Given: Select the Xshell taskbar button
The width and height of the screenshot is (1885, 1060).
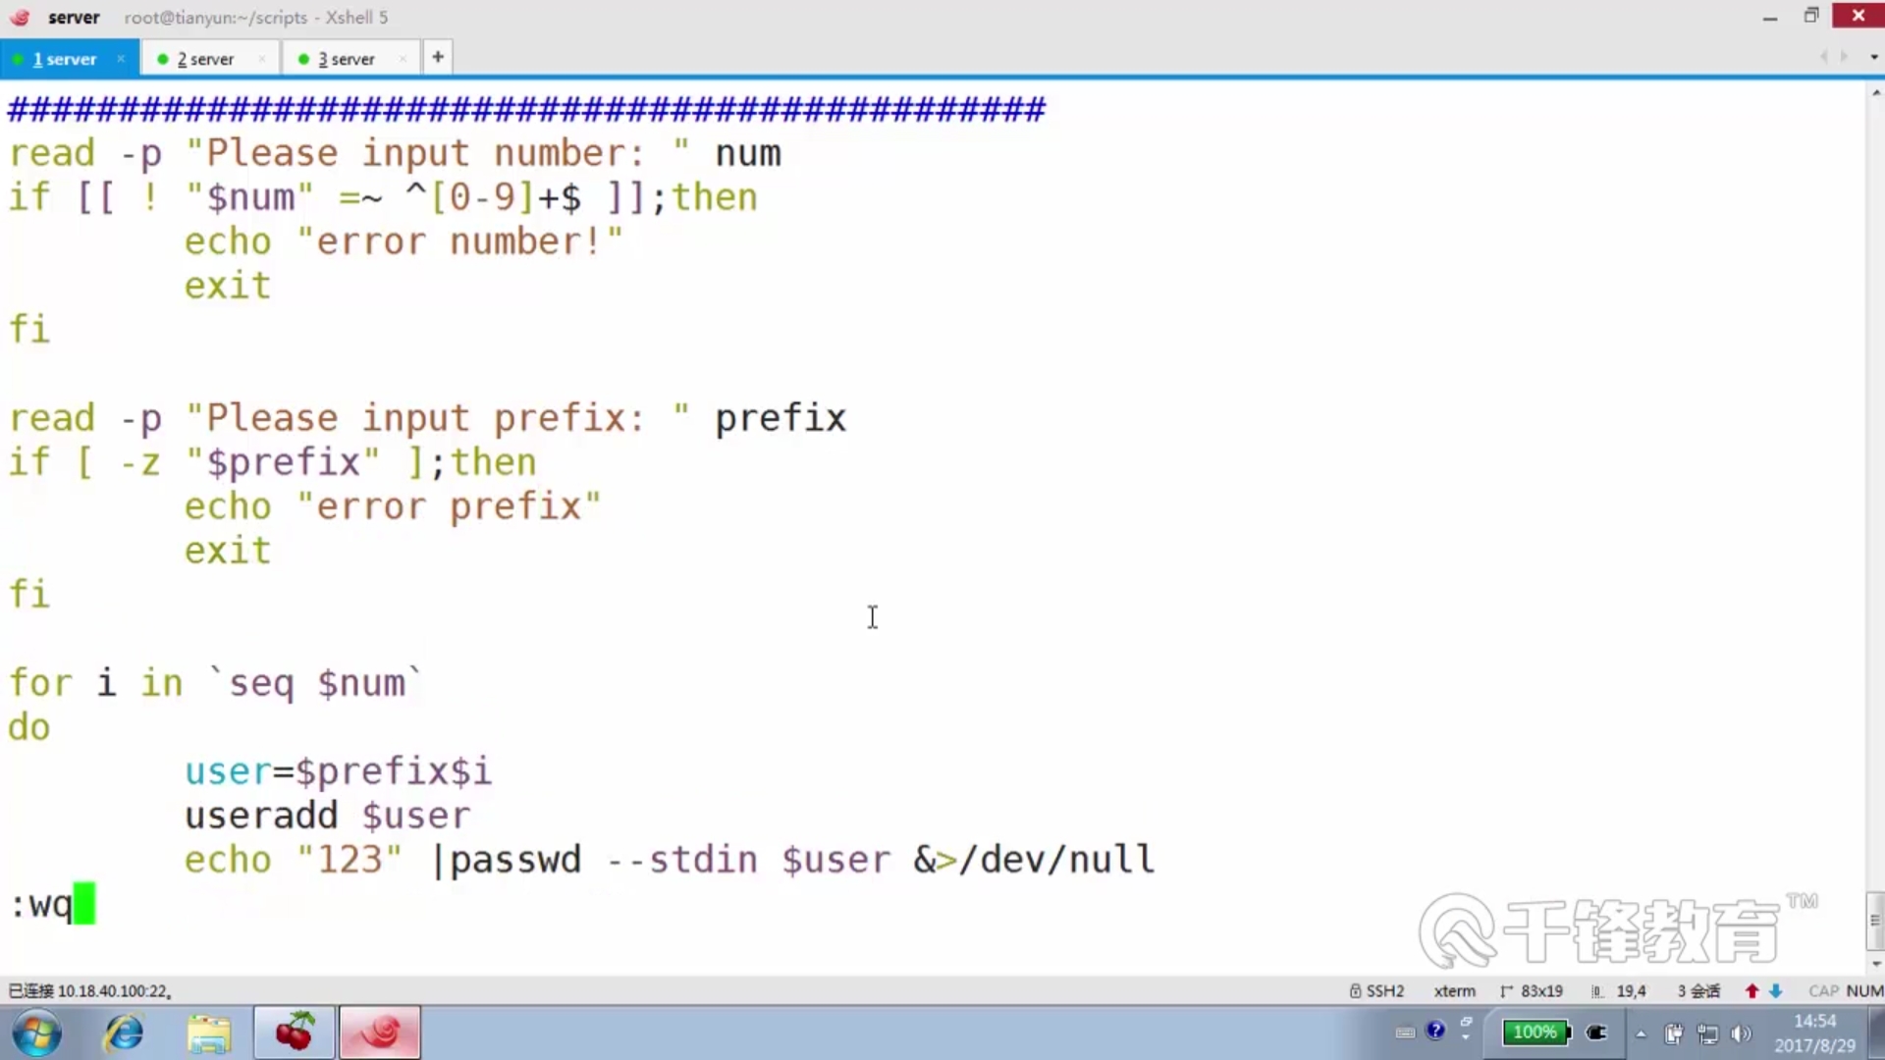Looking at the screenshot, I should (380, 1033).
